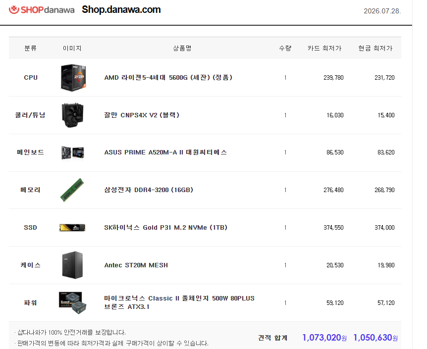Click cash total 1,050,630원
The image size is (427, 349).
[375, 338]
